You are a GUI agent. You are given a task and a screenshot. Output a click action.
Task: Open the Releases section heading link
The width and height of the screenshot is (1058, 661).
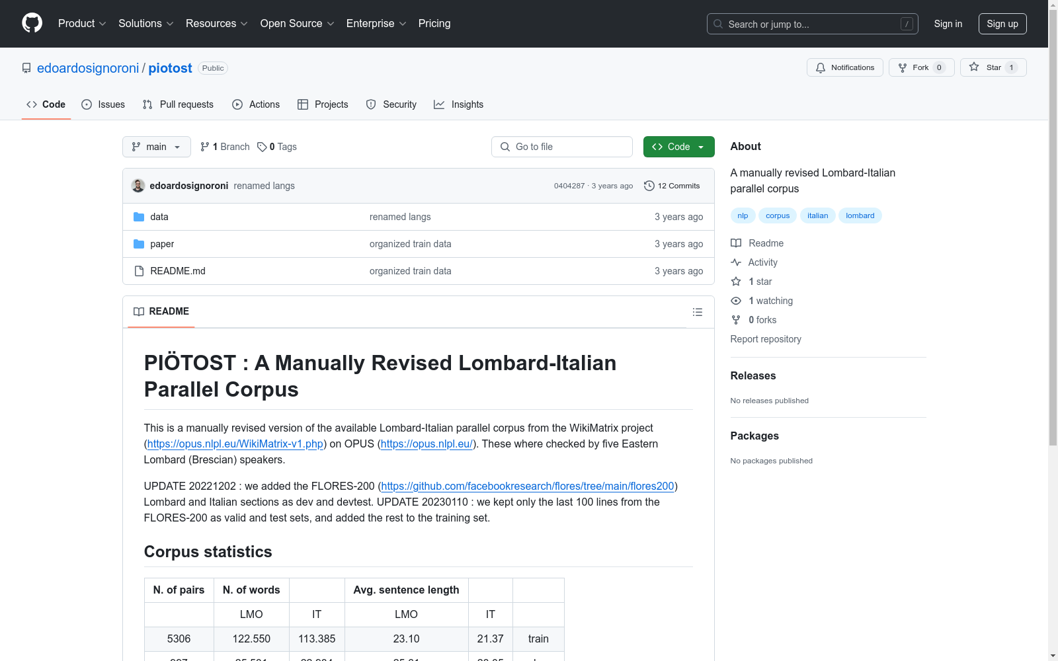tap(753, 375)
